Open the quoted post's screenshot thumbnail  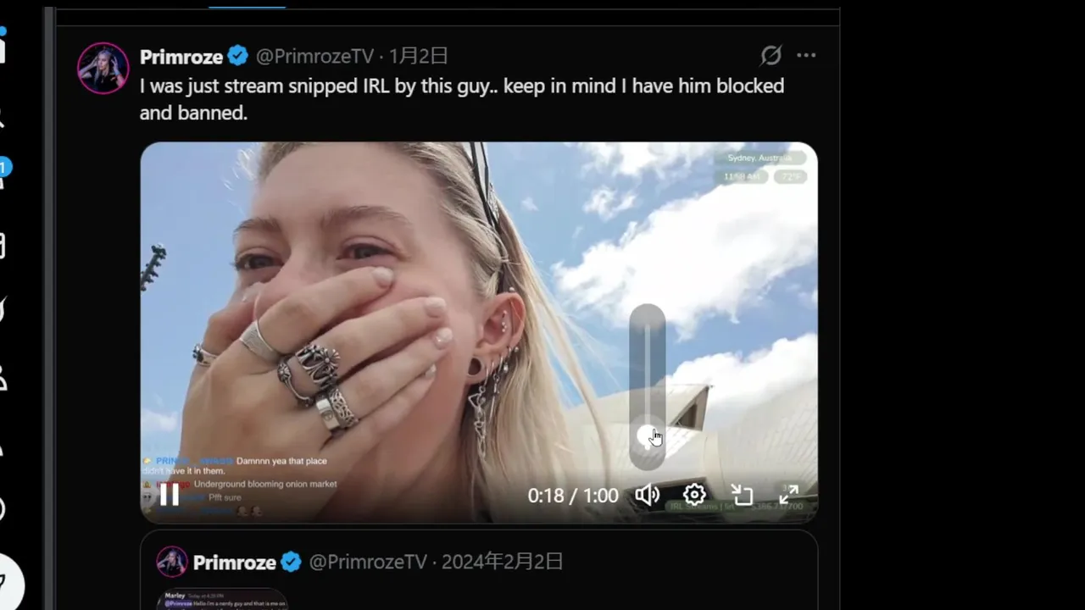(222, 599)
